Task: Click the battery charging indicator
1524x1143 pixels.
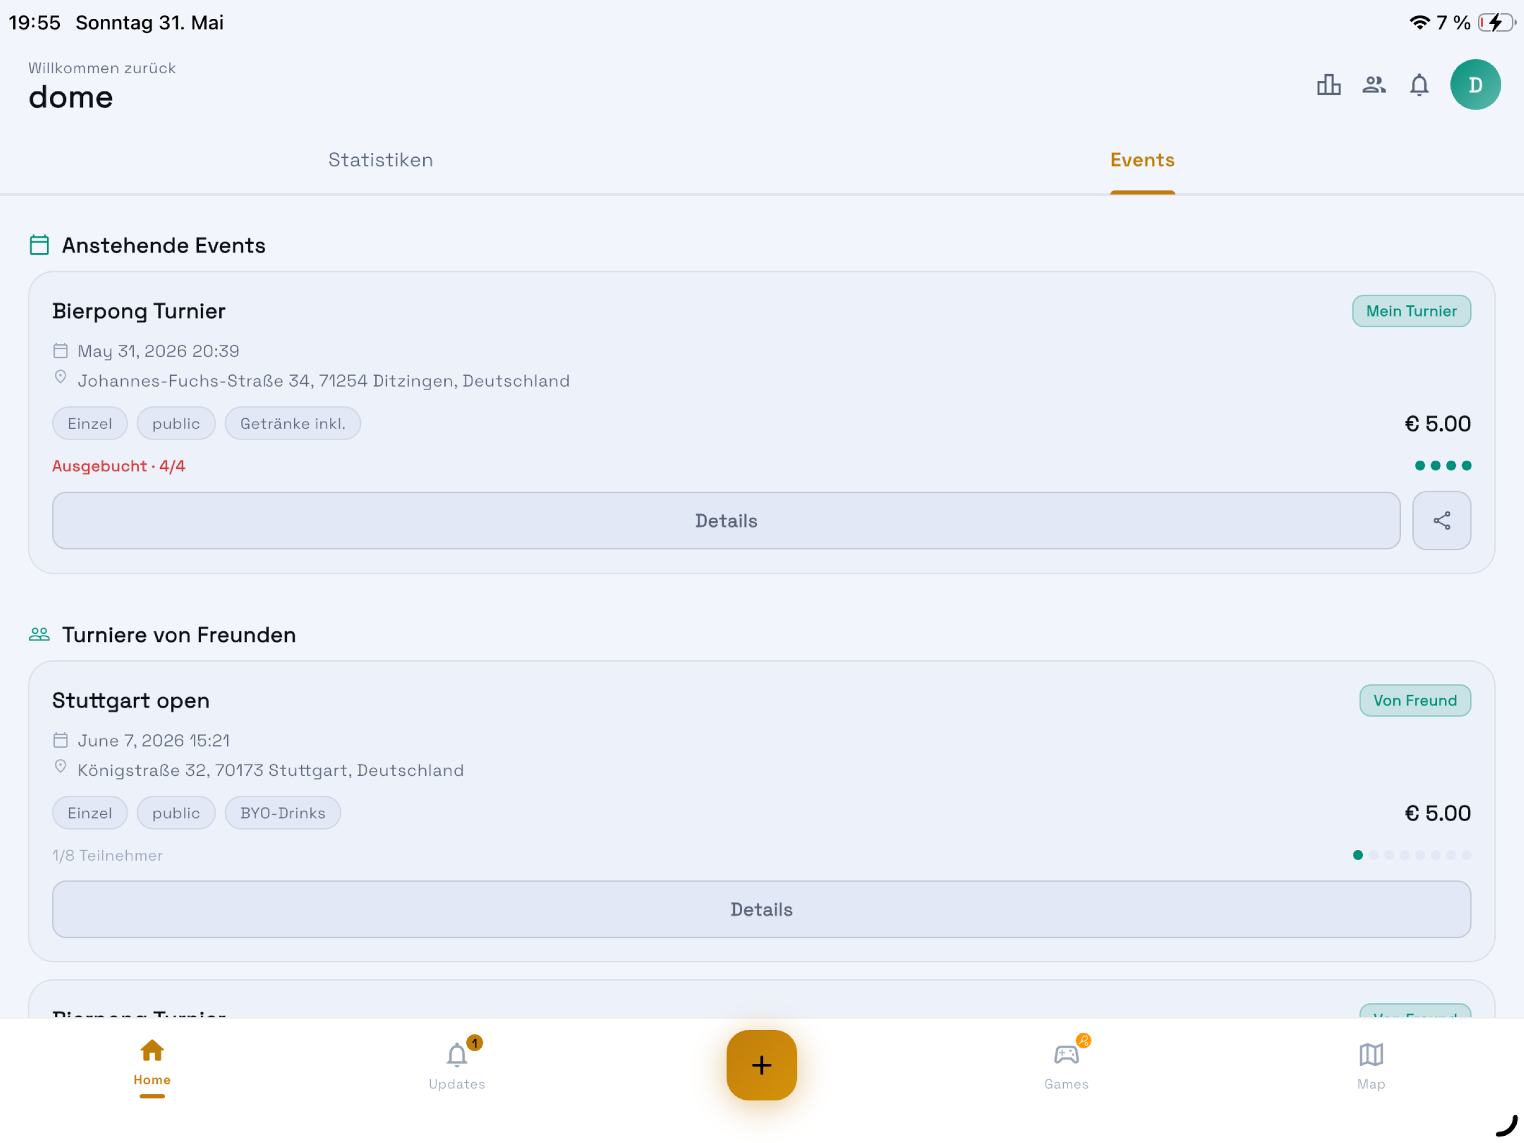Action: [1496, 23]
